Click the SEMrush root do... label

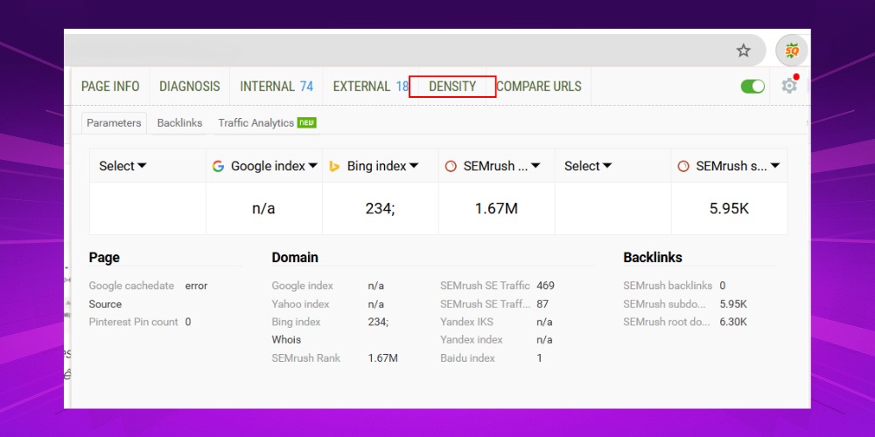(x=666, y=322)
